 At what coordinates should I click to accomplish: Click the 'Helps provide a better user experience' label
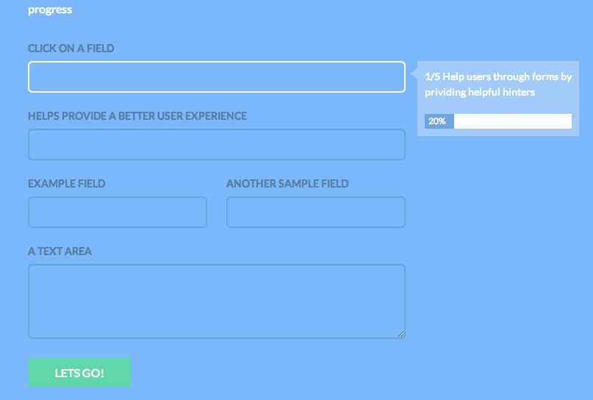click(x=137, y=115)
